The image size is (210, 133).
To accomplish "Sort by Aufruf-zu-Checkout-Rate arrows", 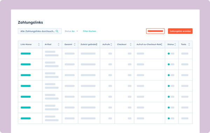I will click(x=162, y=44).
